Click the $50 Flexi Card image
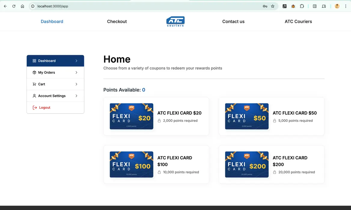The height and width of the screenshot is (210, 351). pyautogui.click(x=247, y=116)
